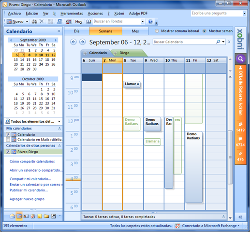Open the Xobni menu
The width and height of the screenshot is (250, 232).
click(119, 14)
